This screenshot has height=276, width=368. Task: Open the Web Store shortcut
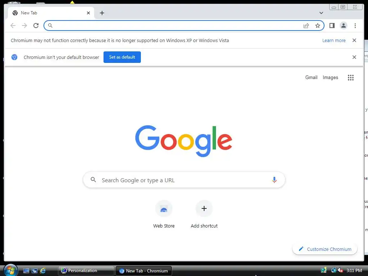tap(164, 214)
